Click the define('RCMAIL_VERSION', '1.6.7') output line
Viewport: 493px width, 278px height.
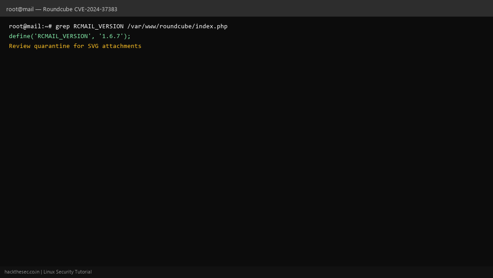69,36
